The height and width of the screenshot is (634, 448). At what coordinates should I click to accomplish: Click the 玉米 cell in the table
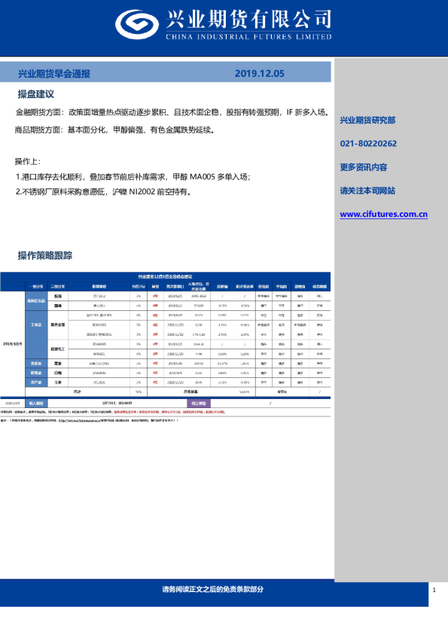coord(58,382)
